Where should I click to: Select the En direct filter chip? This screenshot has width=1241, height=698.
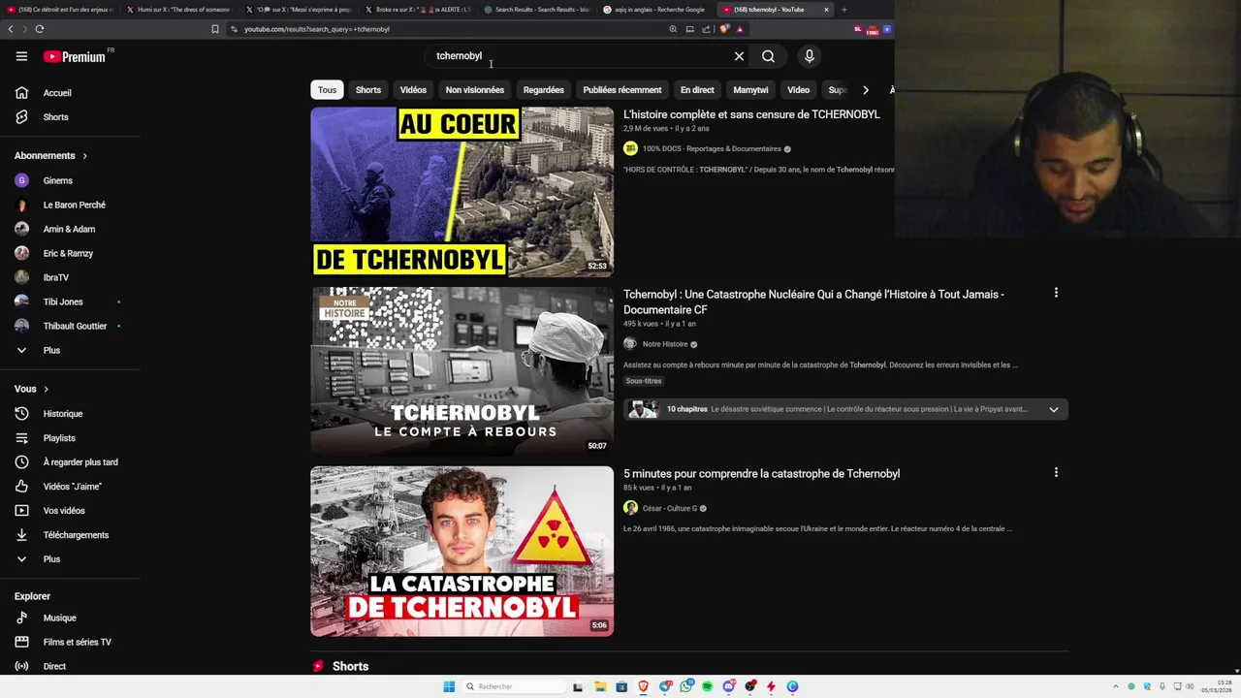[x=697, y=90]
